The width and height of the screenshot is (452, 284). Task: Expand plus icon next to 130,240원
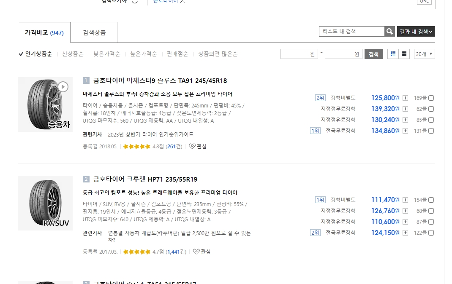(x=405, y=120)
